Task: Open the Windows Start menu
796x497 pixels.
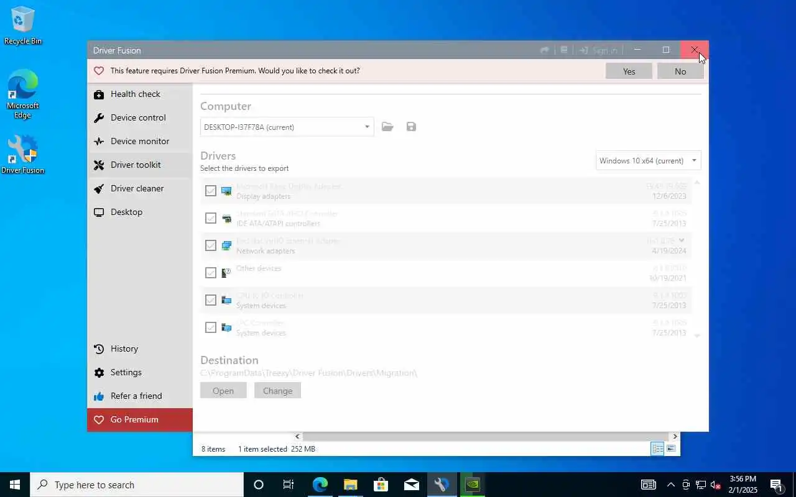Action: pyautogui.click(x=15, y=485)
